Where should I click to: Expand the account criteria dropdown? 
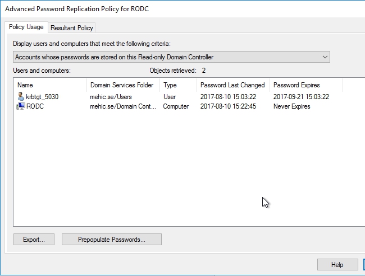[x=325, y=57]
